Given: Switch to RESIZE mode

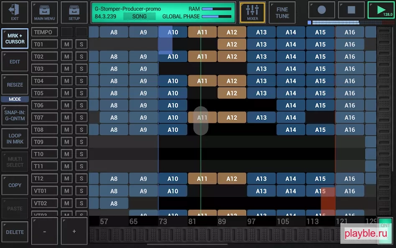Looking at the screenshot, I should 15,85.
